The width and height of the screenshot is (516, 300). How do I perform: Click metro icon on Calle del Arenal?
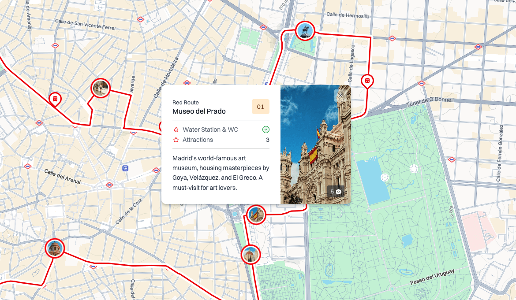[109, 185]
